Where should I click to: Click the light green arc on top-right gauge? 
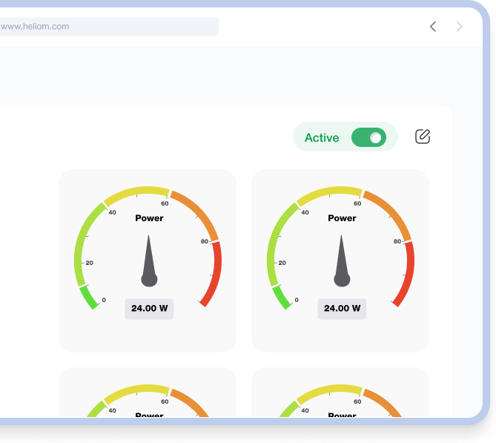pos(276,245)
